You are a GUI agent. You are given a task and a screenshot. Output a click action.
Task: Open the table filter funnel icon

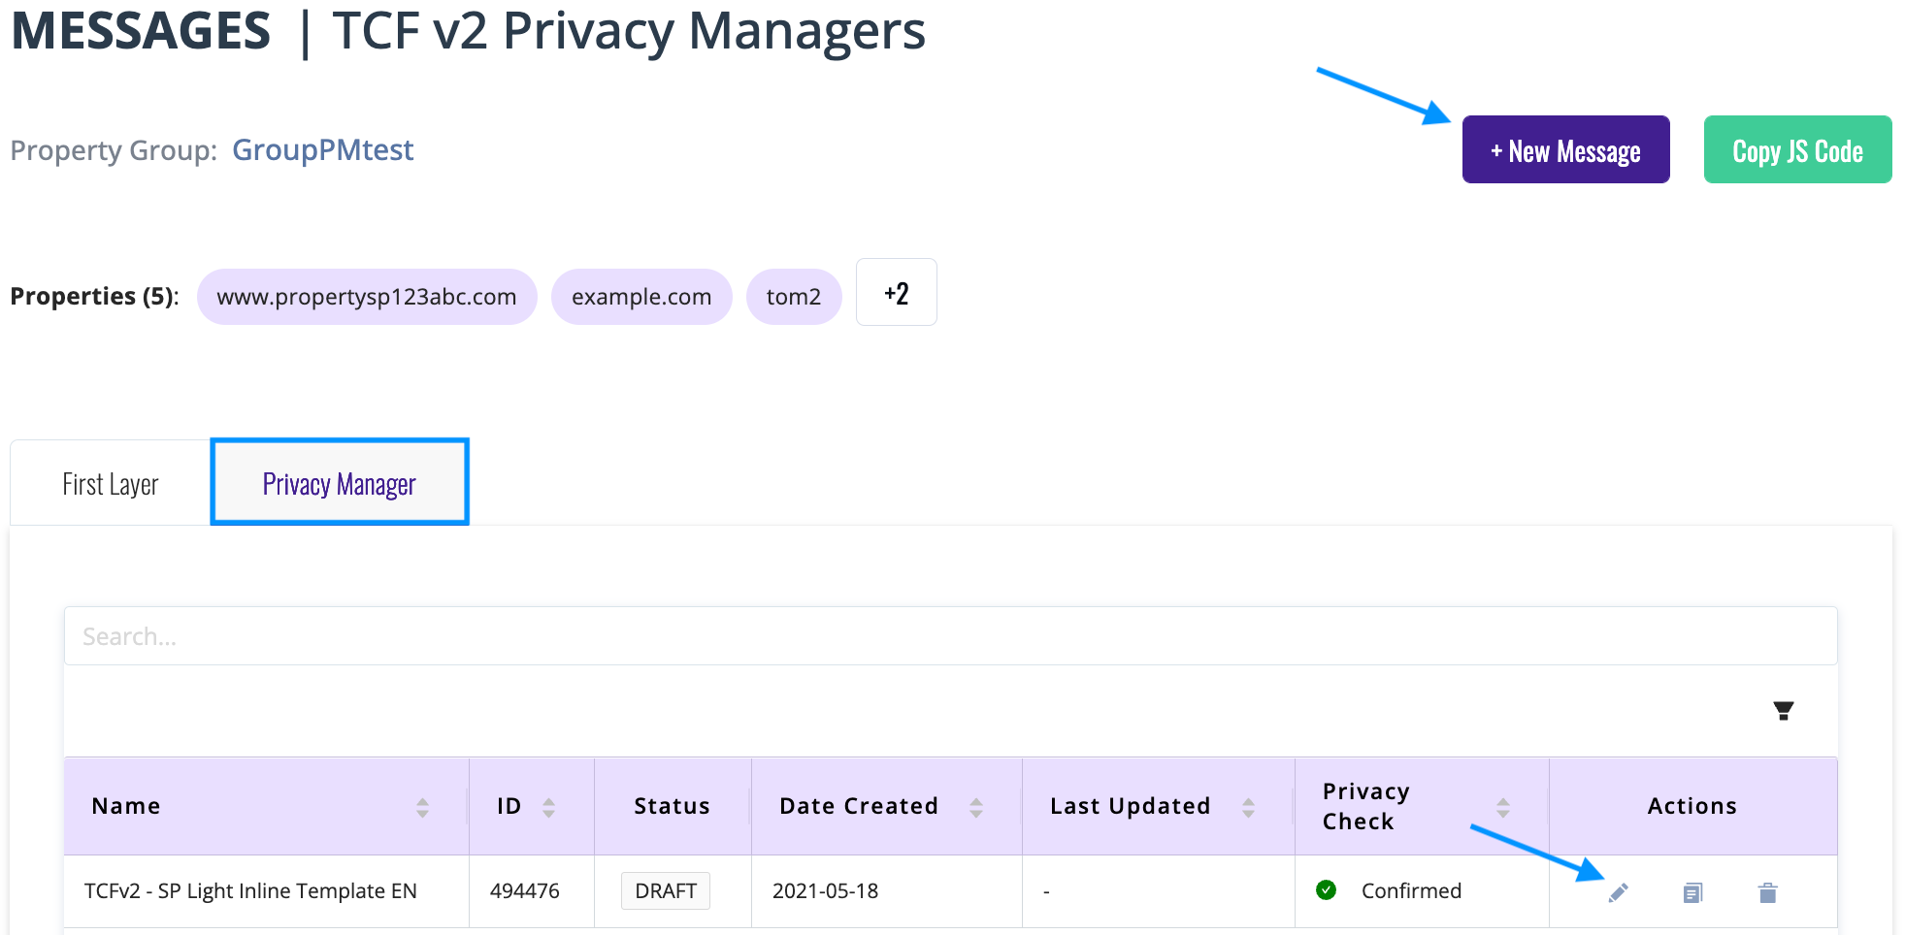pos(1783,711)
